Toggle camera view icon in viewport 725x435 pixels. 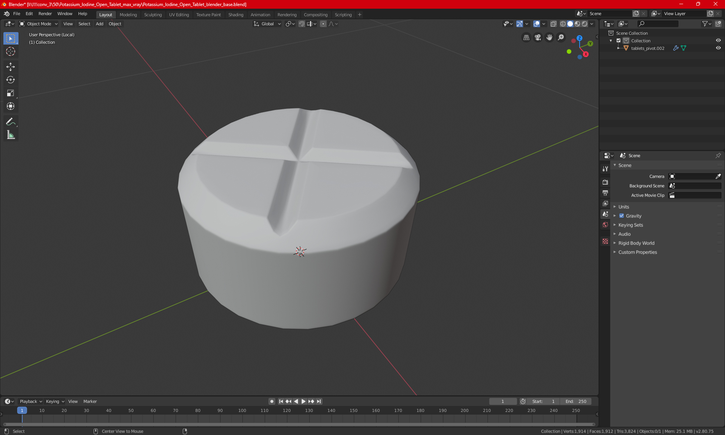[538, 37]
